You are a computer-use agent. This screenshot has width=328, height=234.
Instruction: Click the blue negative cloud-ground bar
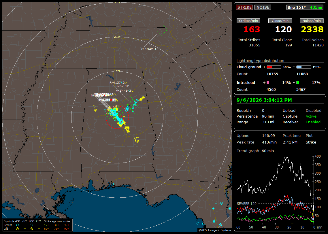pyautogui.click(x=304, y=67)
